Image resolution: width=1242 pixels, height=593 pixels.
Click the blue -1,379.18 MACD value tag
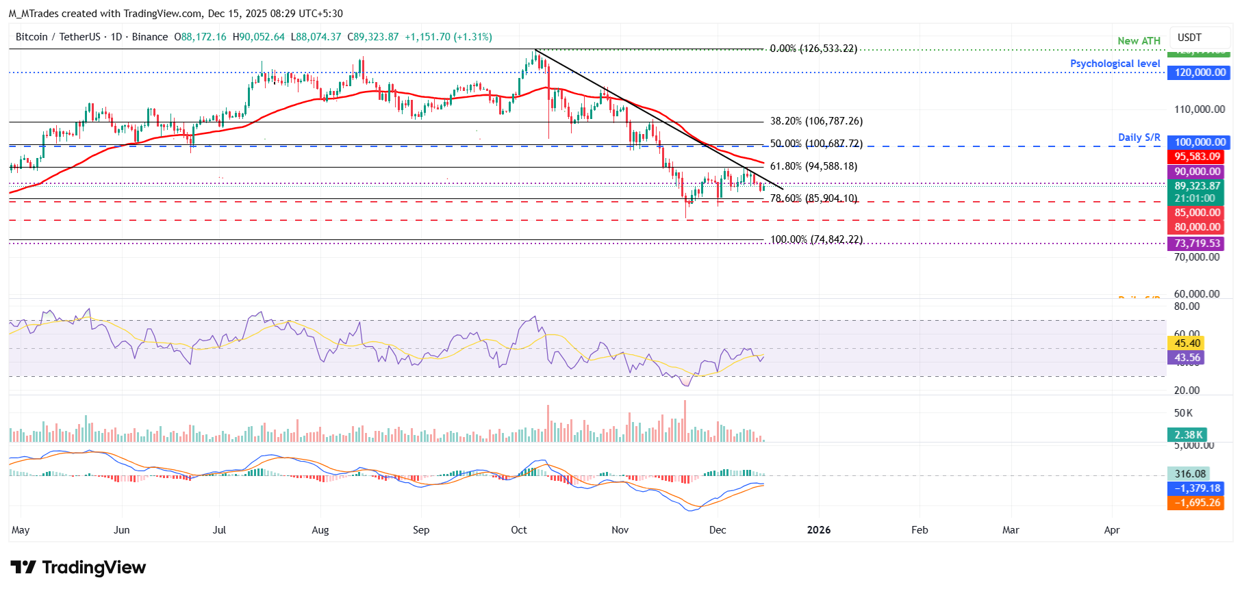coord(1197,488)
